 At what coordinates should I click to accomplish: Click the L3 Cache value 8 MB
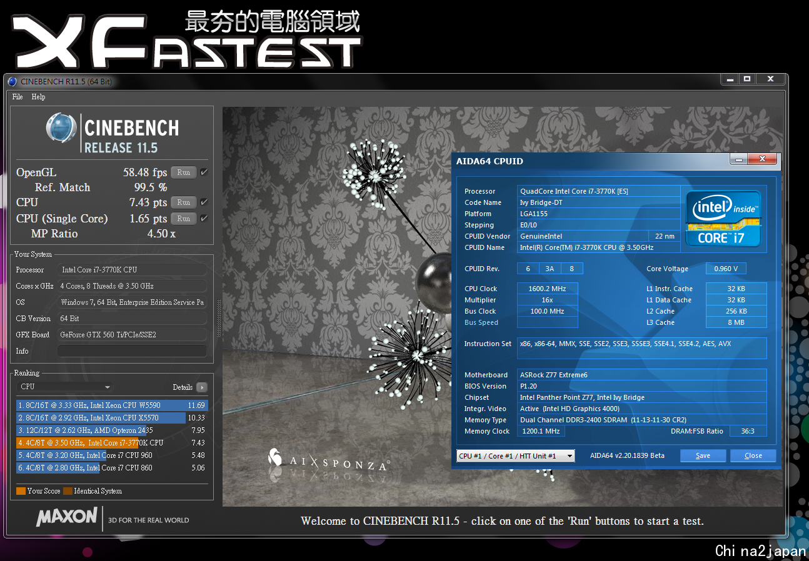pyautogui.click(x=736, y=322)
